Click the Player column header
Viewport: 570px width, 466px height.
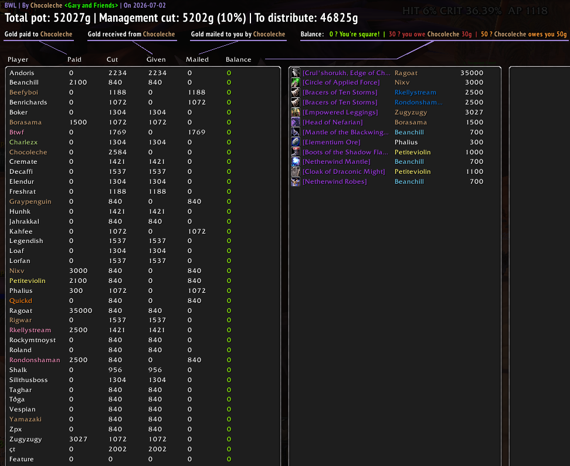tap(18, 59)
